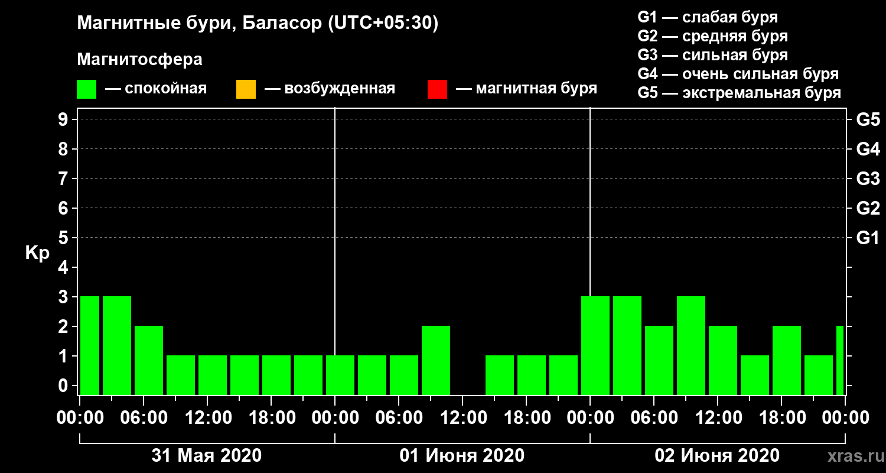Click the 'G2 — средняя буря' legend line
The image size is (886, 473).
pos(712,35)
